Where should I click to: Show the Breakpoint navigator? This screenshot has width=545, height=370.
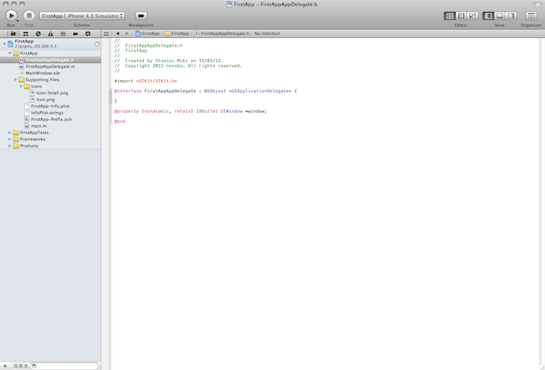pyautogui.click(x=76, y=33)
